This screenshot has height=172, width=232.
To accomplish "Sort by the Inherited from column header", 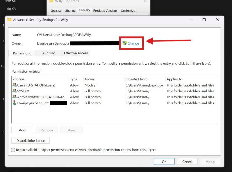I will point(136,79).
